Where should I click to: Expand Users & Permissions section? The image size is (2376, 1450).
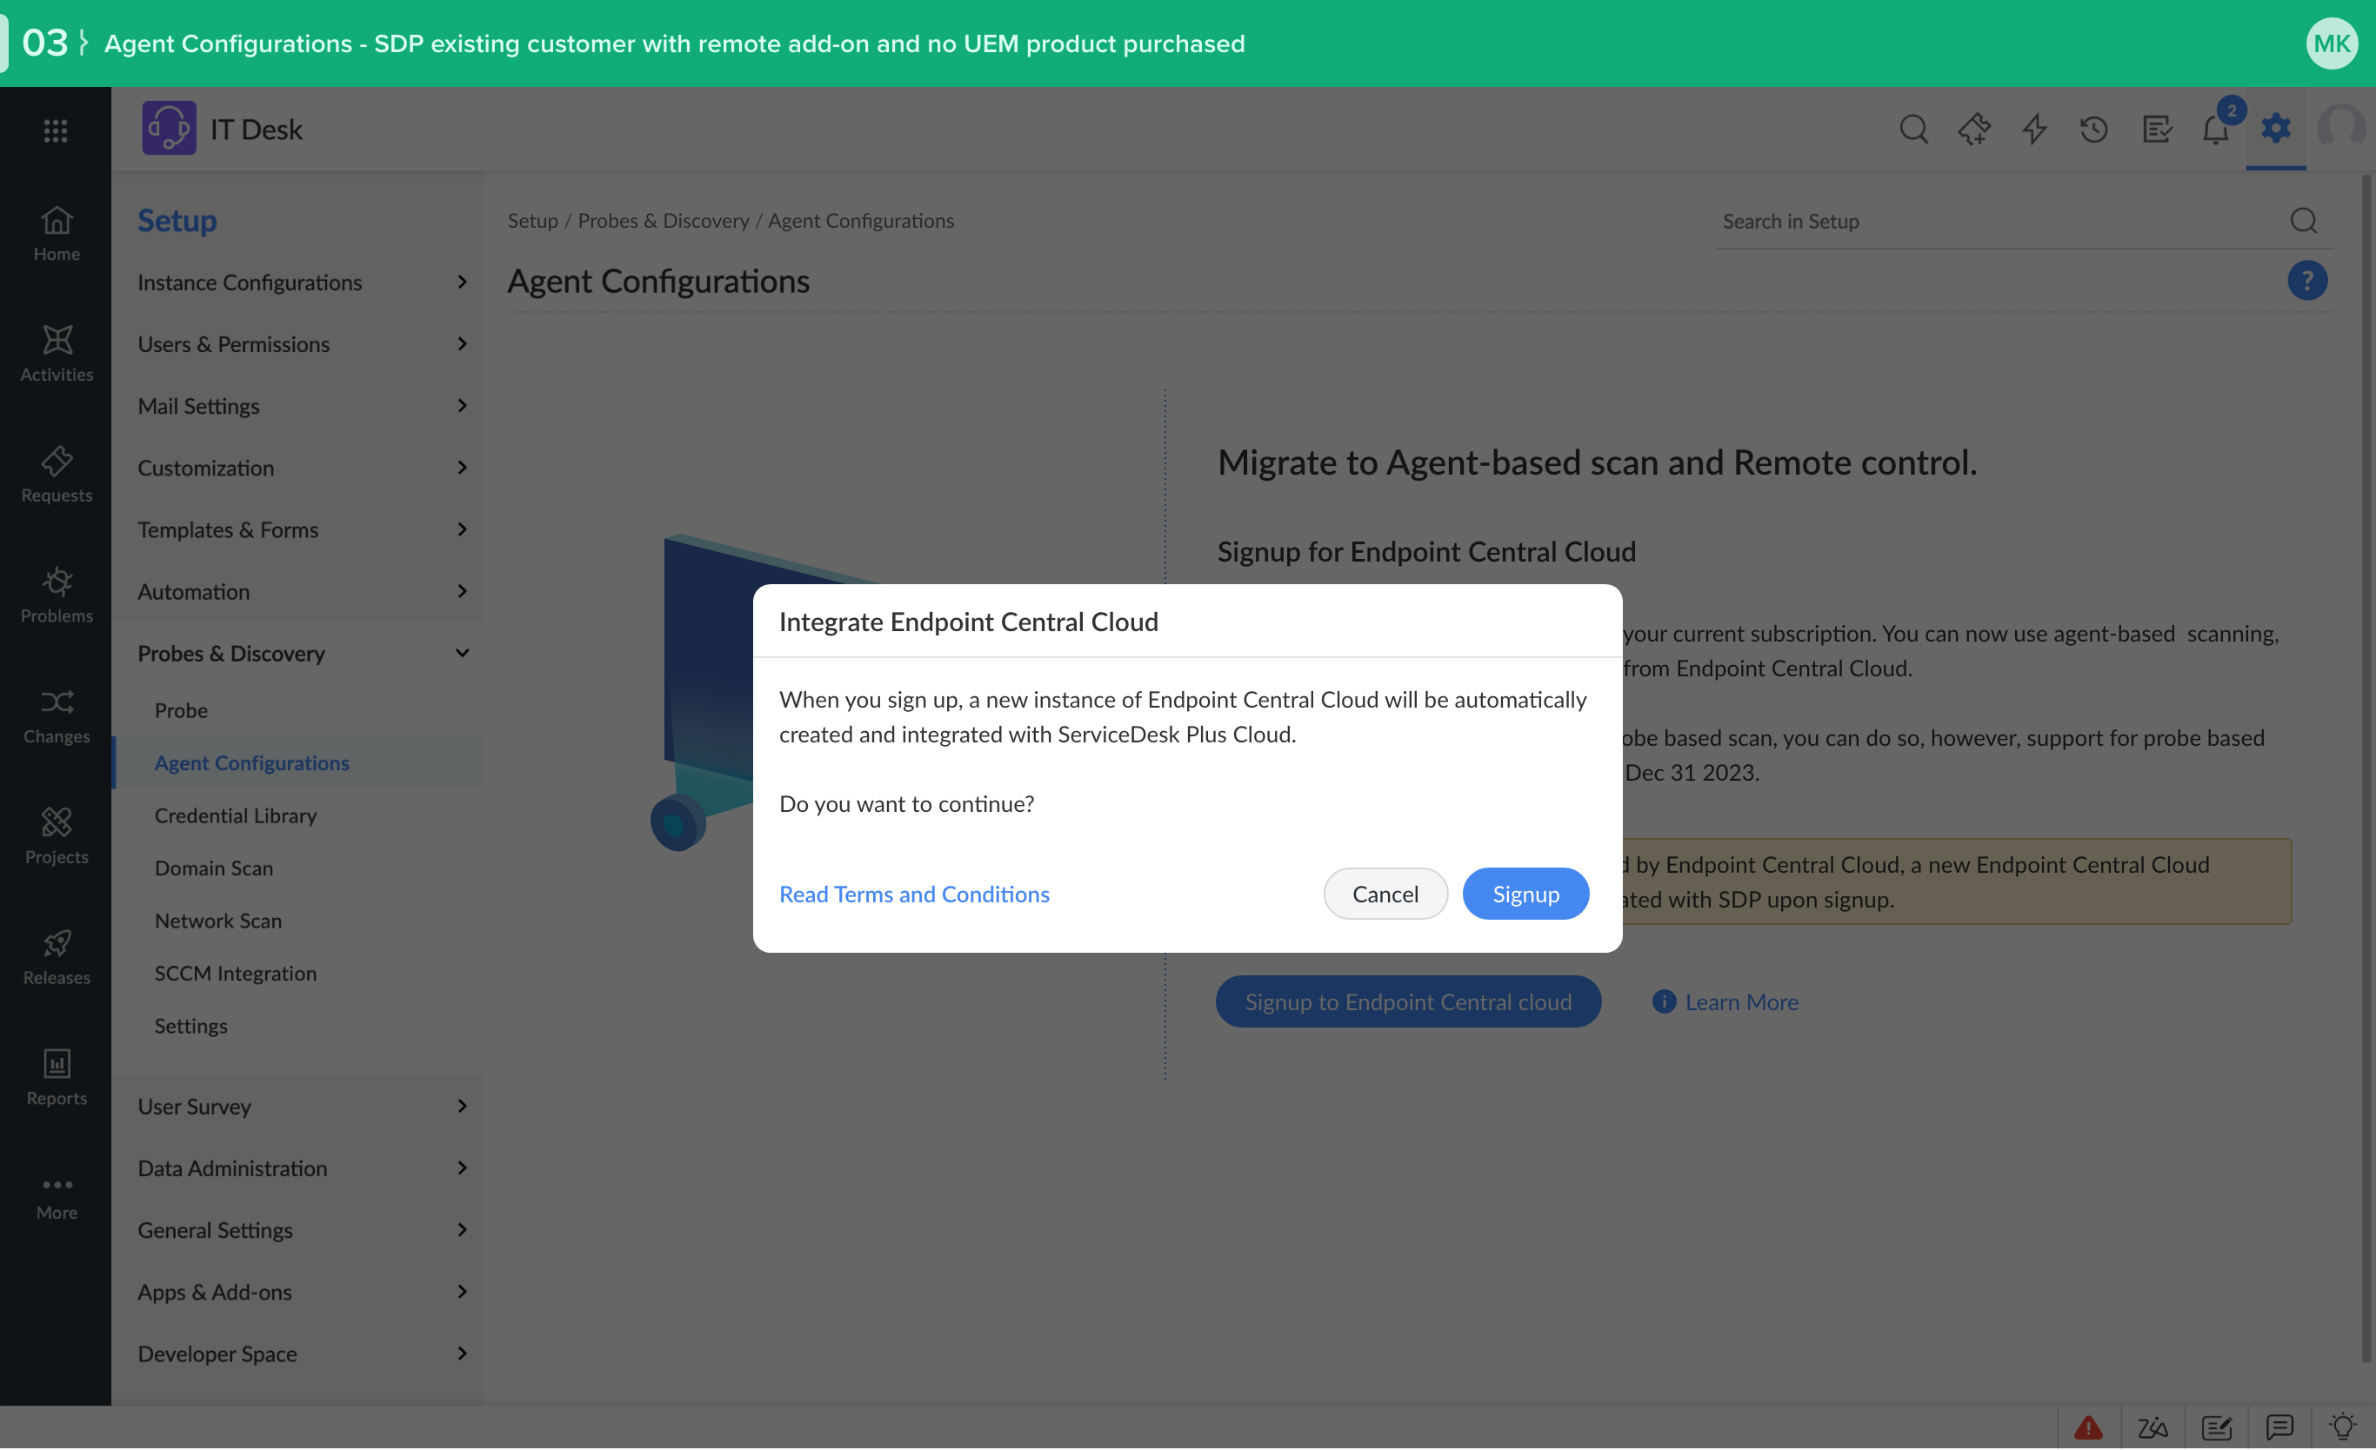(298, 344)
